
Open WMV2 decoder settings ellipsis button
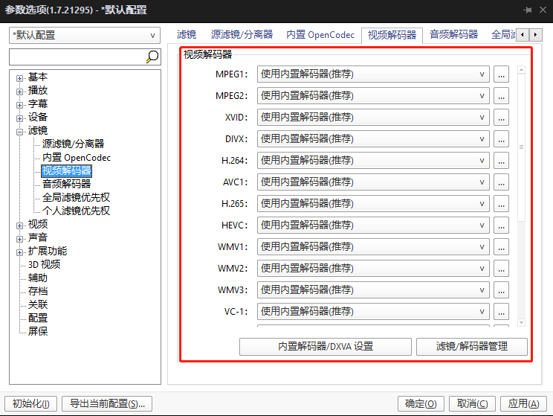tap(501, 269)
